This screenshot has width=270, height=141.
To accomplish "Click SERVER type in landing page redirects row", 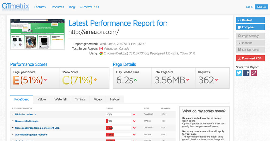I will [x=148, y=134].
